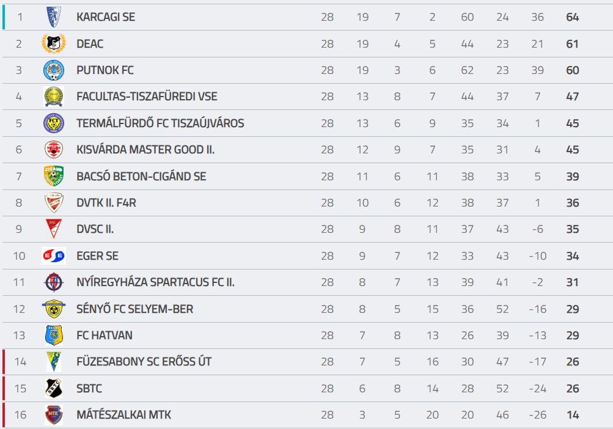The width and height of the screenshot is (613, 429).
Task: Open the DVTK II. F4R shield icon
Action: [54, 202]
